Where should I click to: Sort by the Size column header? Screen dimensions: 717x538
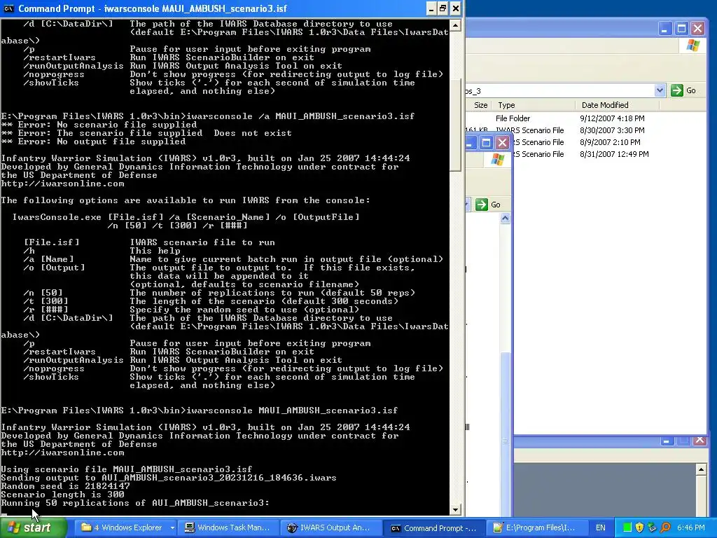pos(479,105)
